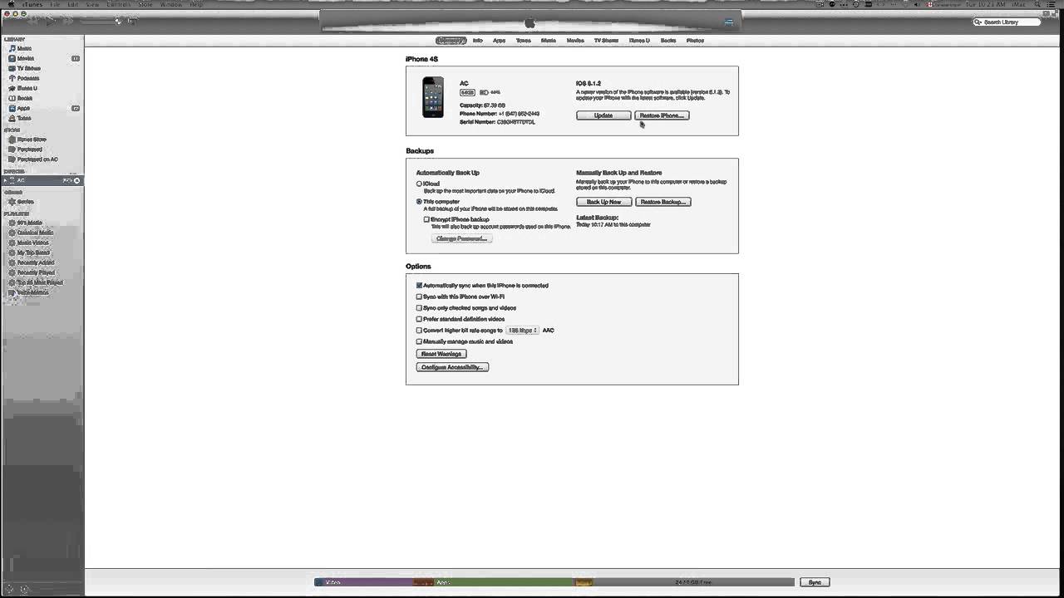
Task: Switch to the Photos tab
Action: [x=695, y=40]
